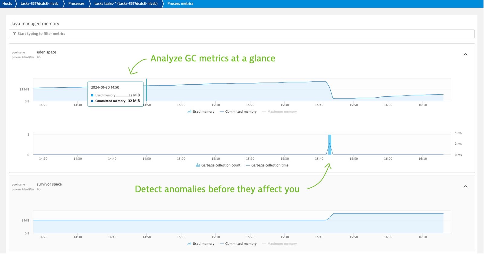This screenshot has height=272, width=484.
Task: Toggle Committed memory legend in eden chart
Action: [238, 112]
